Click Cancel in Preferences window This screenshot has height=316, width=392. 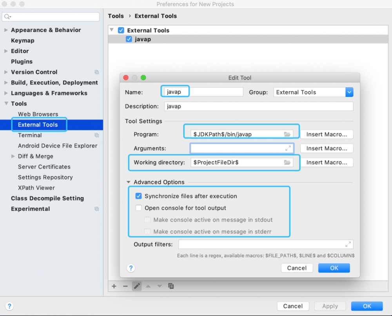tap(293, 306)
